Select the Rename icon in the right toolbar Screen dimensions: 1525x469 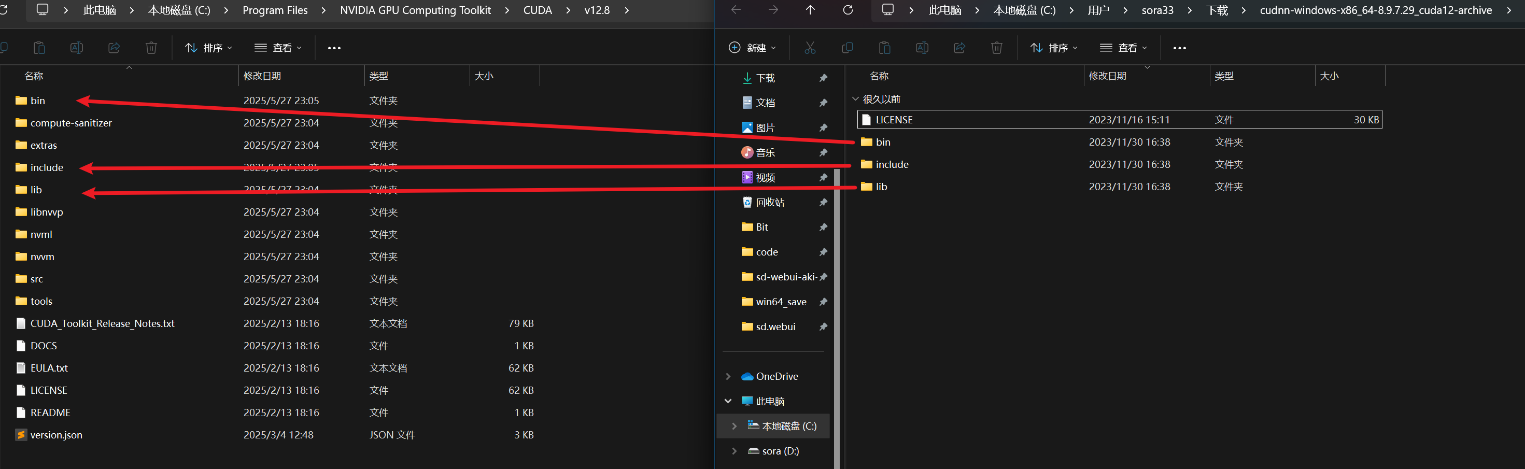pyautogui.click(x=922, y=47)
